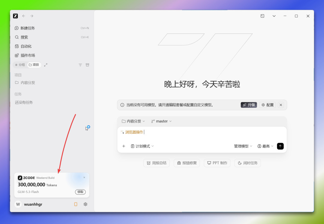This screenshot has height=224, width=324.
Task: Dismiss the ZCODE Weekend Build card
Action: pyautogui.click(x=84, y=177)
